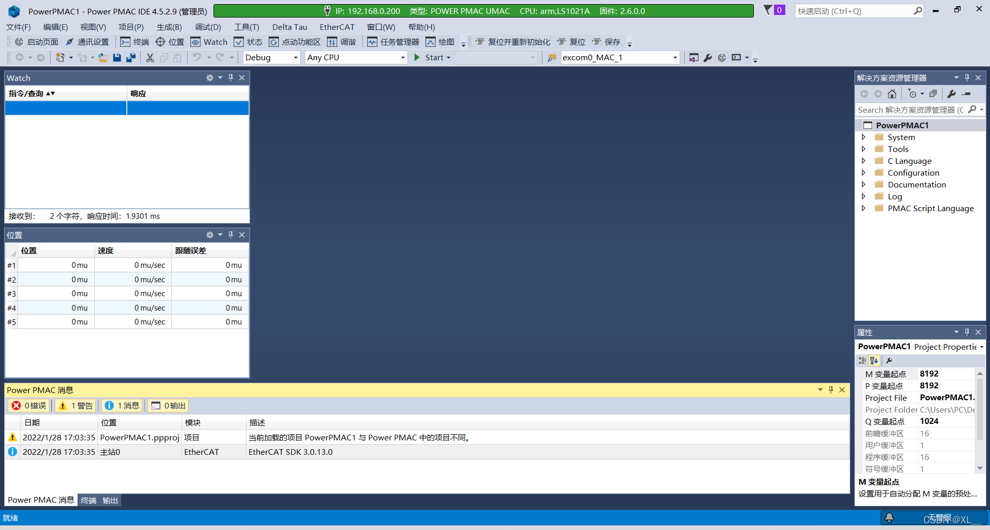This screenshot has height=530, width=990.
Task: Click the notifications filter flag icon
Action: pyautogui.click(x=768, y=10)
